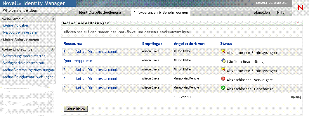Switch to Identitätsselbstbedienung tab
This screenshot has height=116, width=309.
[x=100, y=13]
